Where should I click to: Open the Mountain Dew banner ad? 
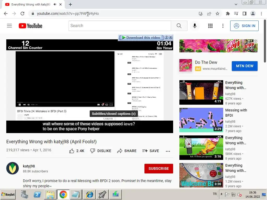(x=218, y=46)
